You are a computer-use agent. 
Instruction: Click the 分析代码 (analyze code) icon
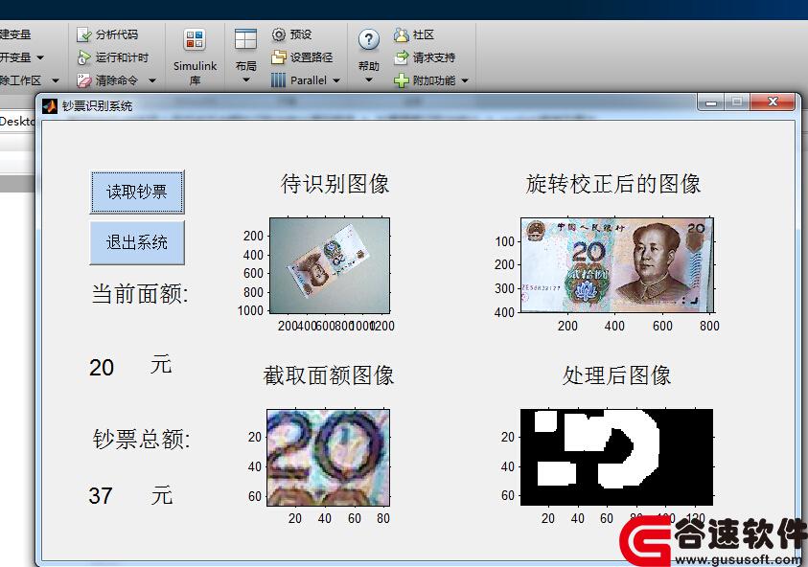click(83, 34)
